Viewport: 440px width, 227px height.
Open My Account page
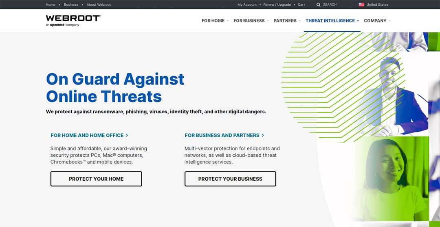pyautogui.click(x=247, y=5)
